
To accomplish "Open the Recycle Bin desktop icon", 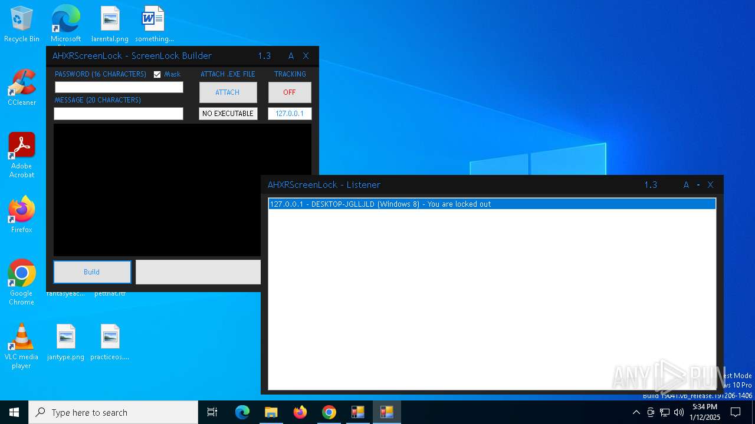I will (22, 25).
